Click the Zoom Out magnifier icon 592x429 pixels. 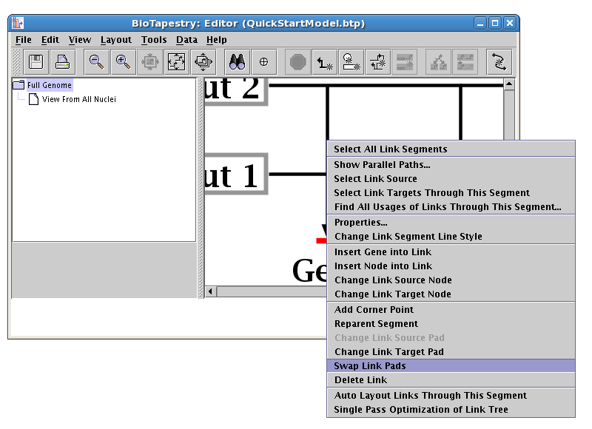pyautogui.click(x=96, y=62)
